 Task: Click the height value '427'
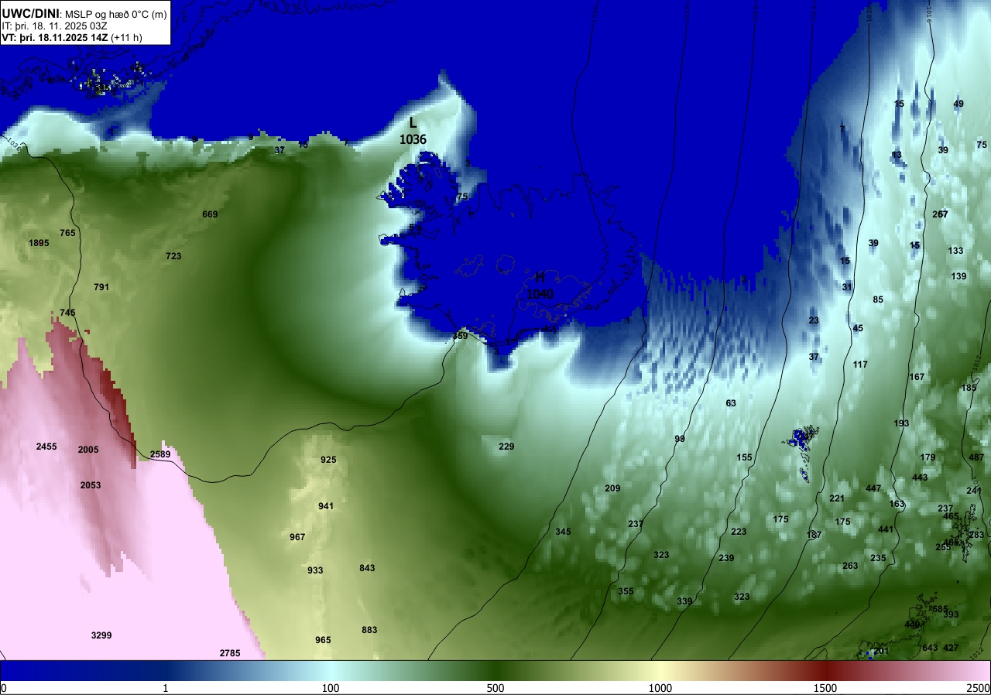pyautogui.click(x=951, y=648)
